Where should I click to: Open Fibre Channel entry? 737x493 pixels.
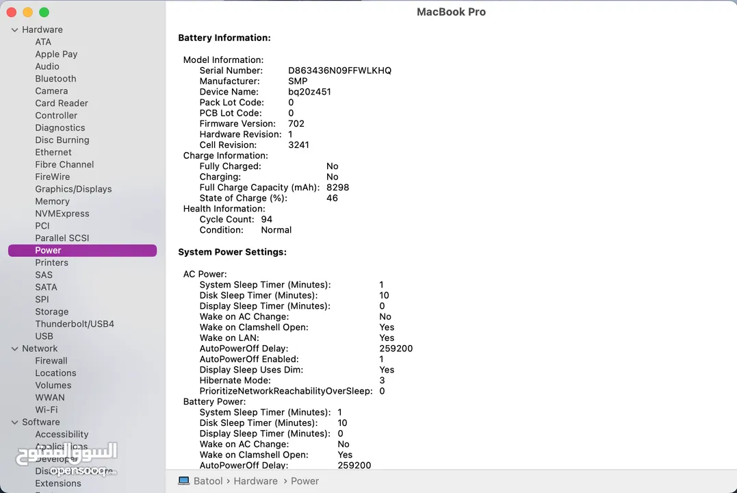(x=64, y=164)
